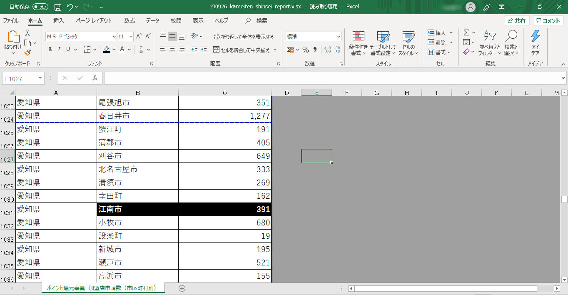Image resolution: width=568 pixels, height=295 pixels.
Task: Click the Bottom Align icon
Action: pos(182,36)
